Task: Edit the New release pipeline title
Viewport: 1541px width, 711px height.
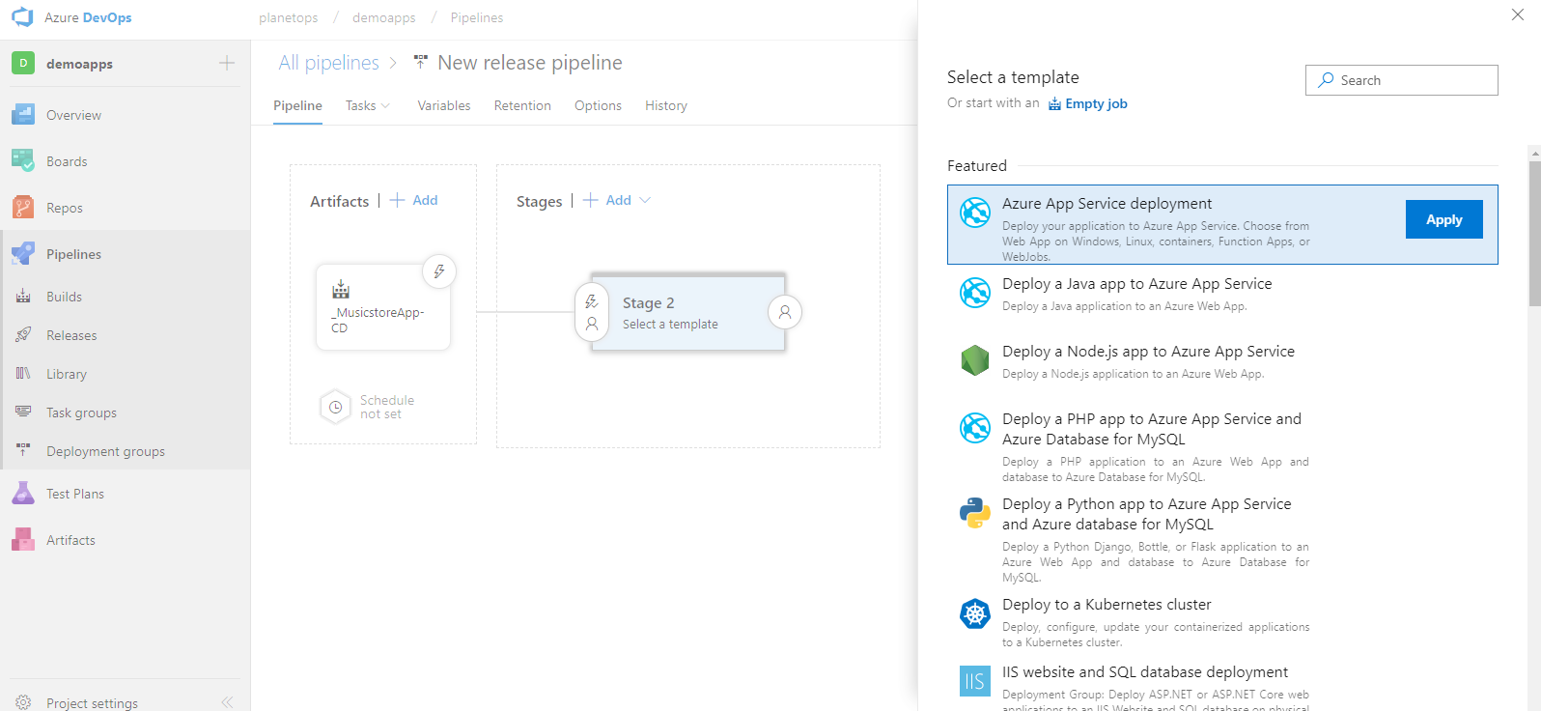Action: coord(529,63)
